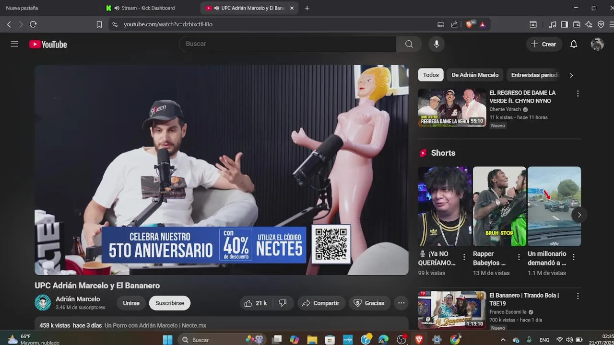Click the search magnifier button
The height and width of the screenshot is (345, 614).
pos(409,44)
